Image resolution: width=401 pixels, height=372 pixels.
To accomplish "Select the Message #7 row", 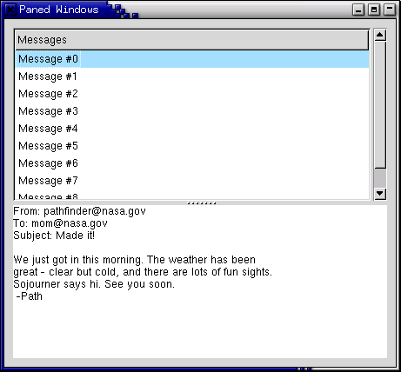I will 192,181.
